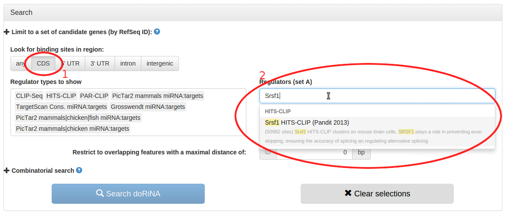Image resolution: width=505 pixels, height=213 pixels.
Task: Click the PAR-CLIP regulator type tag
Action: pos(94,96)
